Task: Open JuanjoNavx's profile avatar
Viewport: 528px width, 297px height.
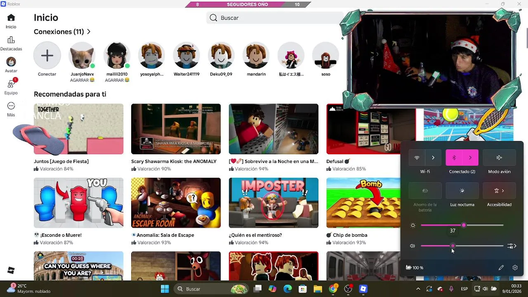Action: pos(82,55)
